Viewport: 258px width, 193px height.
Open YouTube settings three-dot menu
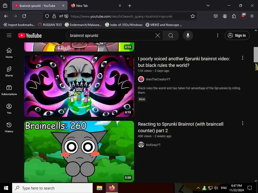[x=217, y=35]
